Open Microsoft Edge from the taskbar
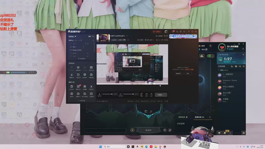 (x=146, y=146)
